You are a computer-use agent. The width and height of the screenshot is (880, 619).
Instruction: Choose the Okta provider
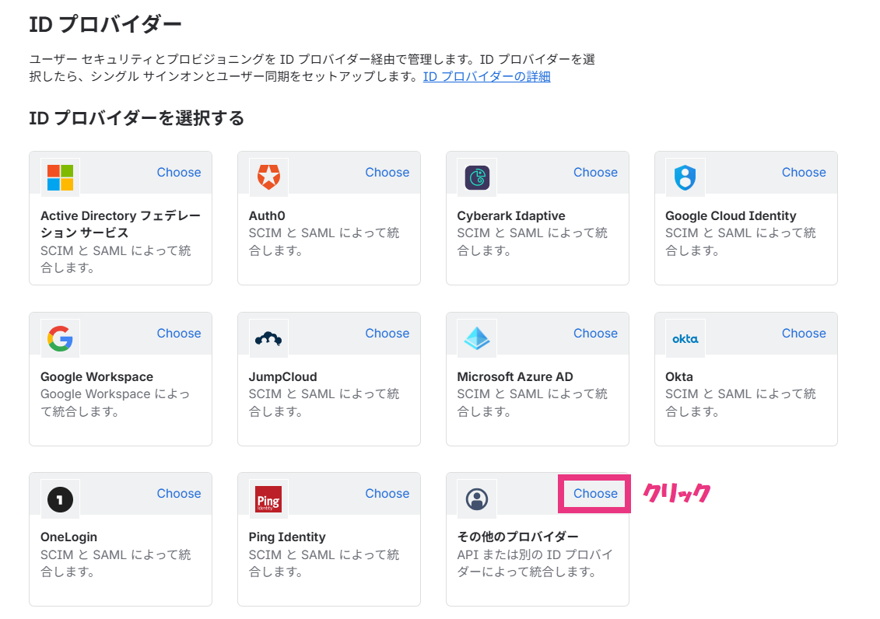tap(804, 333)
